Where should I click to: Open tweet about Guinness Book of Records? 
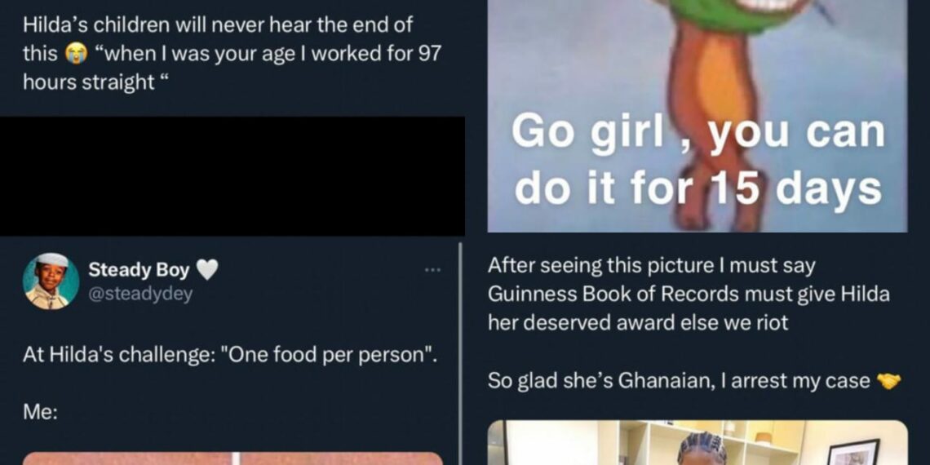tap(689, 294)
